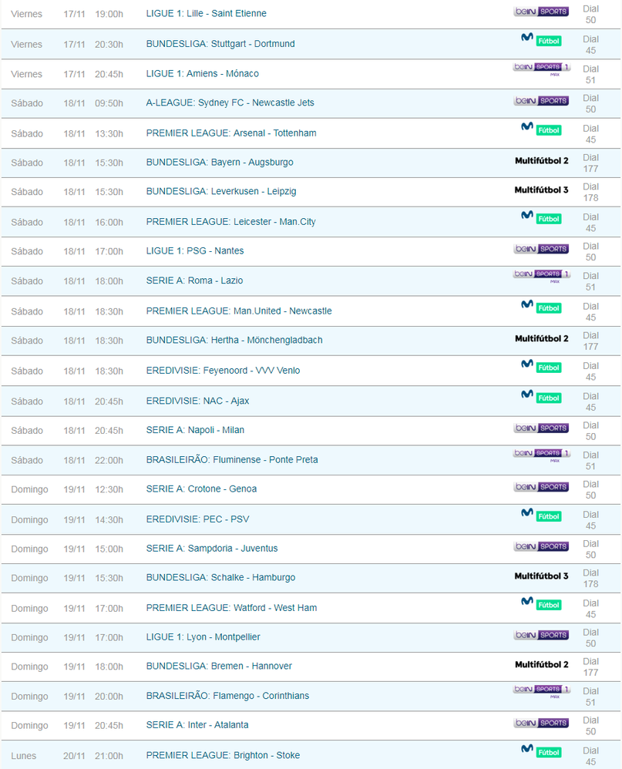This screenshot has height=769, width=622.
Task: Click Movistar Fútbol logo for Leicester - Man.City
Action: (x=542, y=217)
